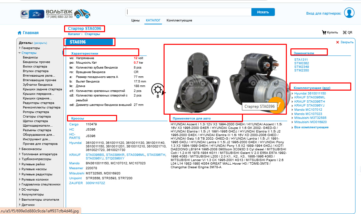Select Втулки стартера in the sidebar
The image size is (361, 214).
[36, 71]
